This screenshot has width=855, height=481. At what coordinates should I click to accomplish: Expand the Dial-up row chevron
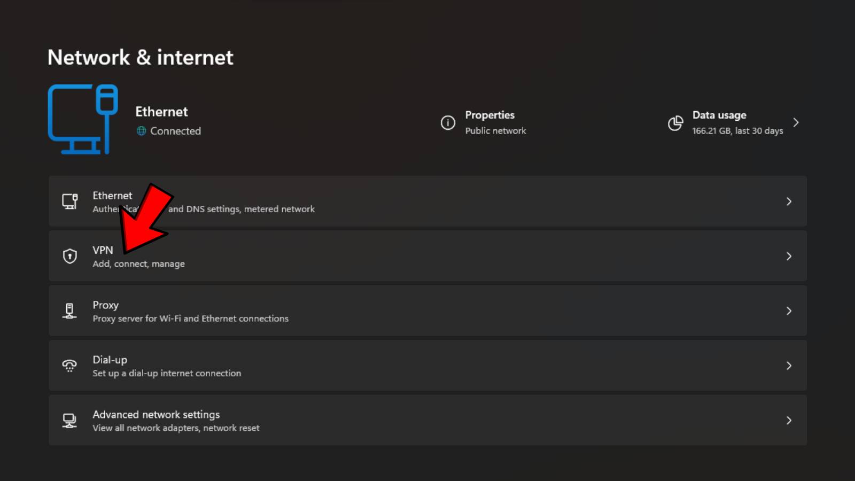point(789,366)
